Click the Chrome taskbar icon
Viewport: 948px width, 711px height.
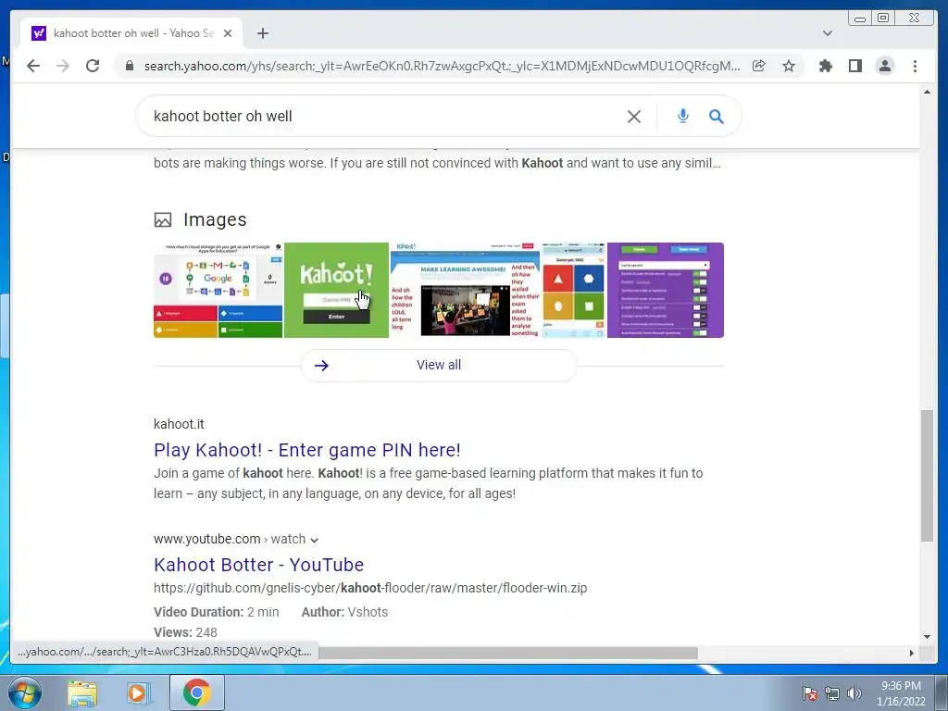196,693
